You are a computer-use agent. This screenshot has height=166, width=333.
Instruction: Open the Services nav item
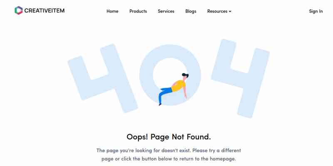[166, 11]
